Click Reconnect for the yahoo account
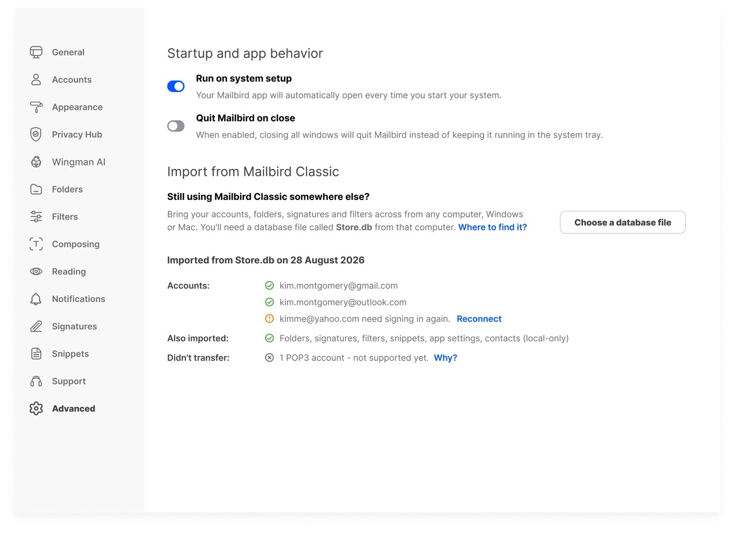Screen dimensions: 735x534 tap(479, 319)
